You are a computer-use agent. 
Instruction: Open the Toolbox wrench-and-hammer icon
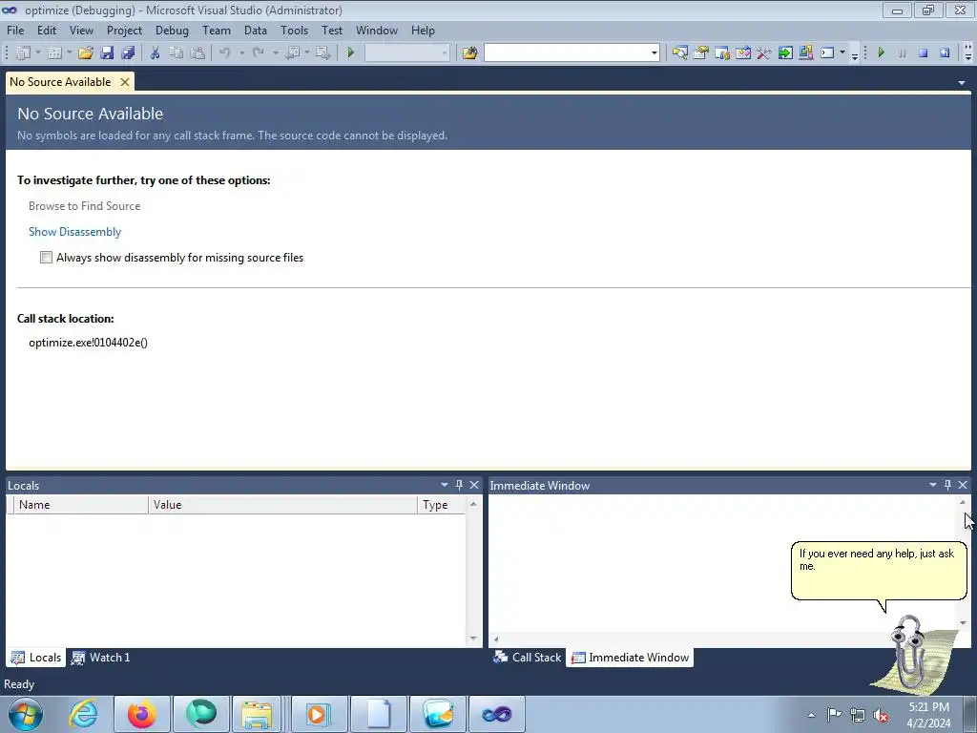[x=764, y=53]
